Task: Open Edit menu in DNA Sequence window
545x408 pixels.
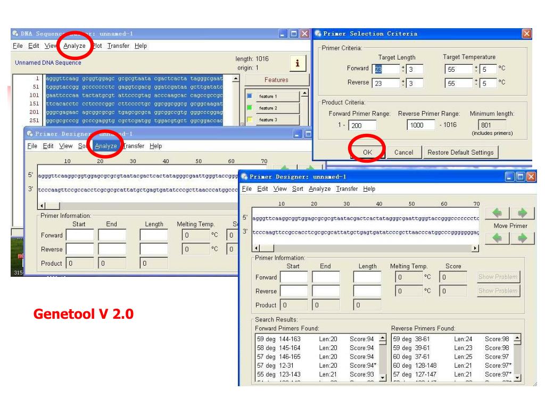Action: pos(34,46)
